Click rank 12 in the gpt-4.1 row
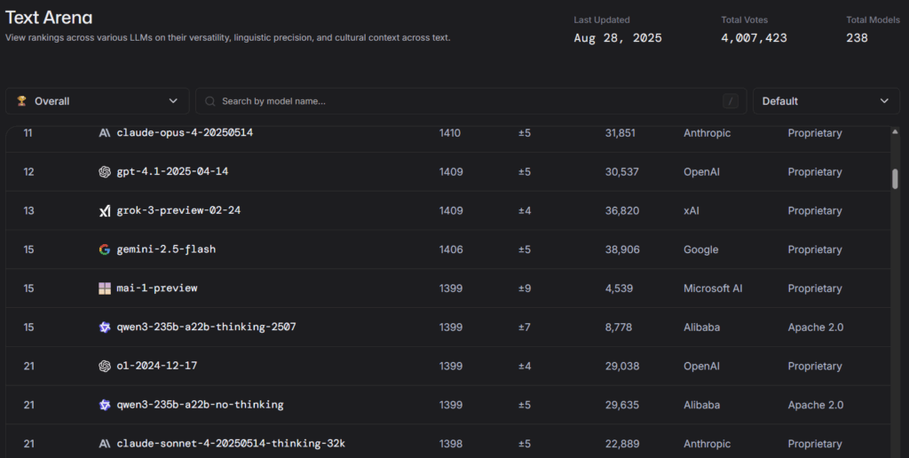Image resolution: width=909 pixels, height=458 pixels. click(28, 171)
